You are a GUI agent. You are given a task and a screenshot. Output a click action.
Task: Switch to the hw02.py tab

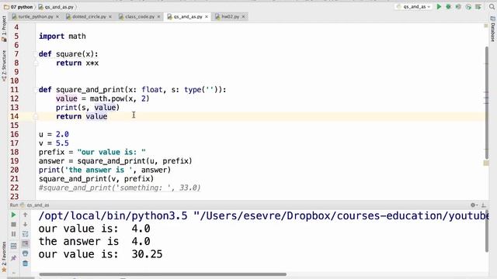click(x=230, y=16)
